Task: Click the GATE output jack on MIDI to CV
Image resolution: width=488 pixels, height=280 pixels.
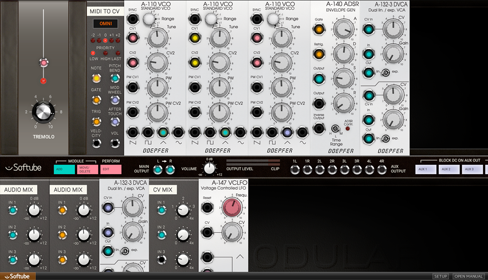Action: click(96, 100)
